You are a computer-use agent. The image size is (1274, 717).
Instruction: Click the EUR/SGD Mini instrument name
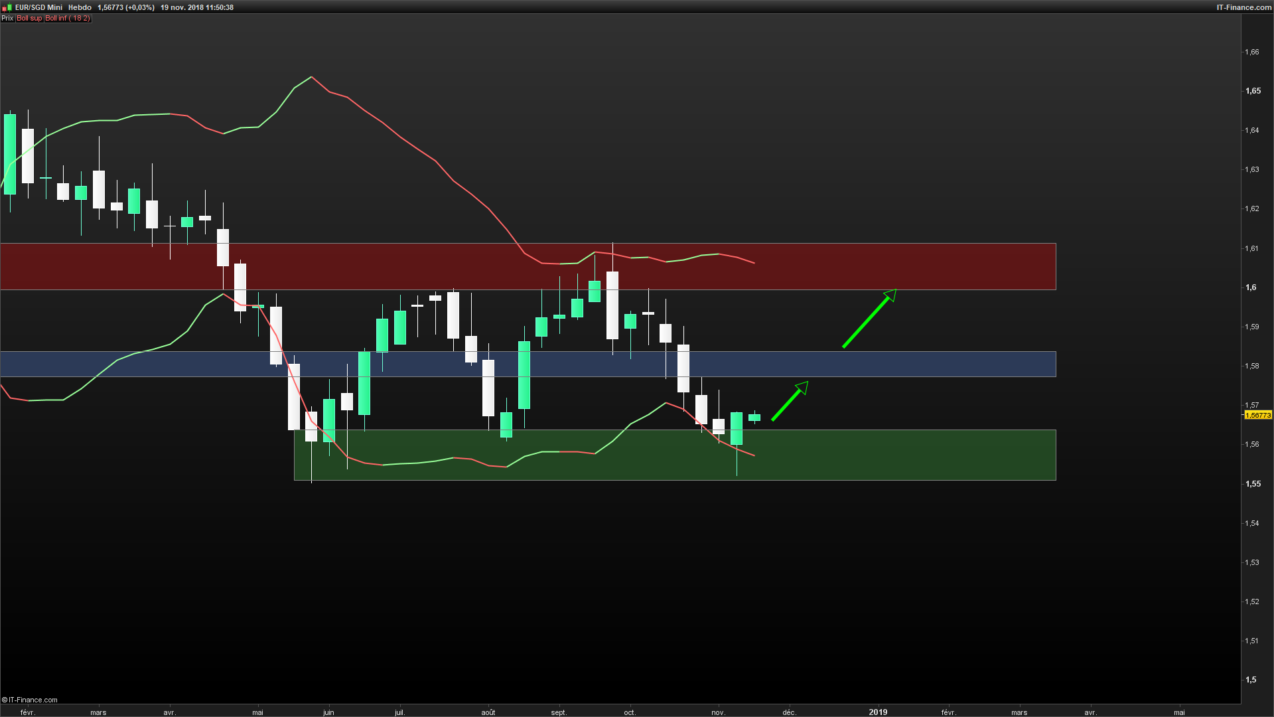(x=38, y=7)
